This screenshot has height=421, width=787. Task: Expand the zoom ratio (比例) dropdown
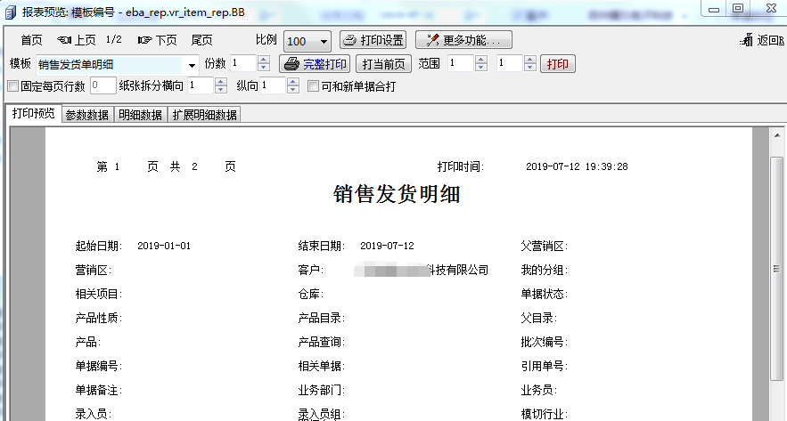[x=321, y=42]
